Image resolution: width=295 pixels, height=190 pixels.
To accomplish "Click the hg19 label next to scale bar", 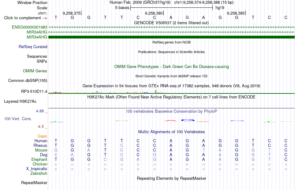I will pos(220,8).
